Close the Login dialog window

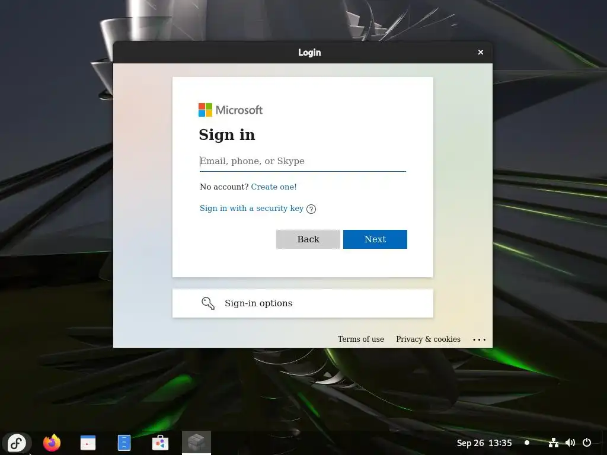pos(481,52)
